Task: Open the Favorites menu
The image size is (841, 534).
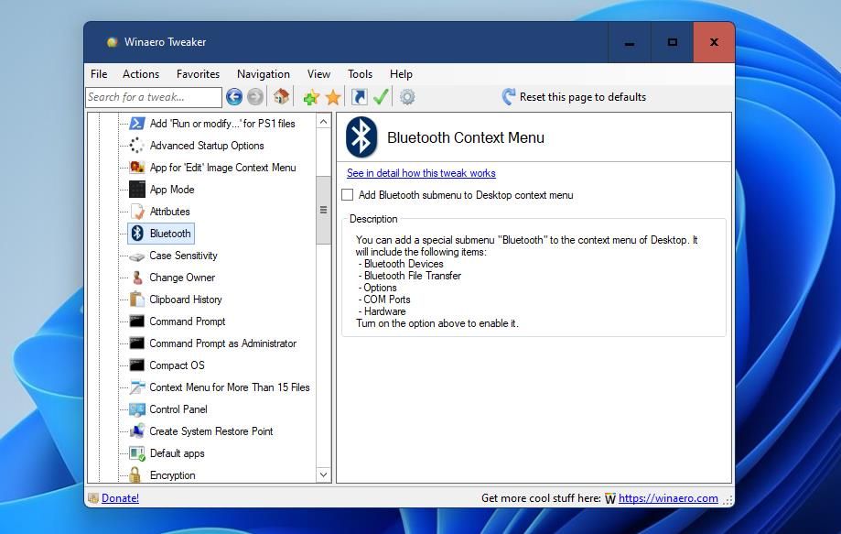Action: (198, 74)
